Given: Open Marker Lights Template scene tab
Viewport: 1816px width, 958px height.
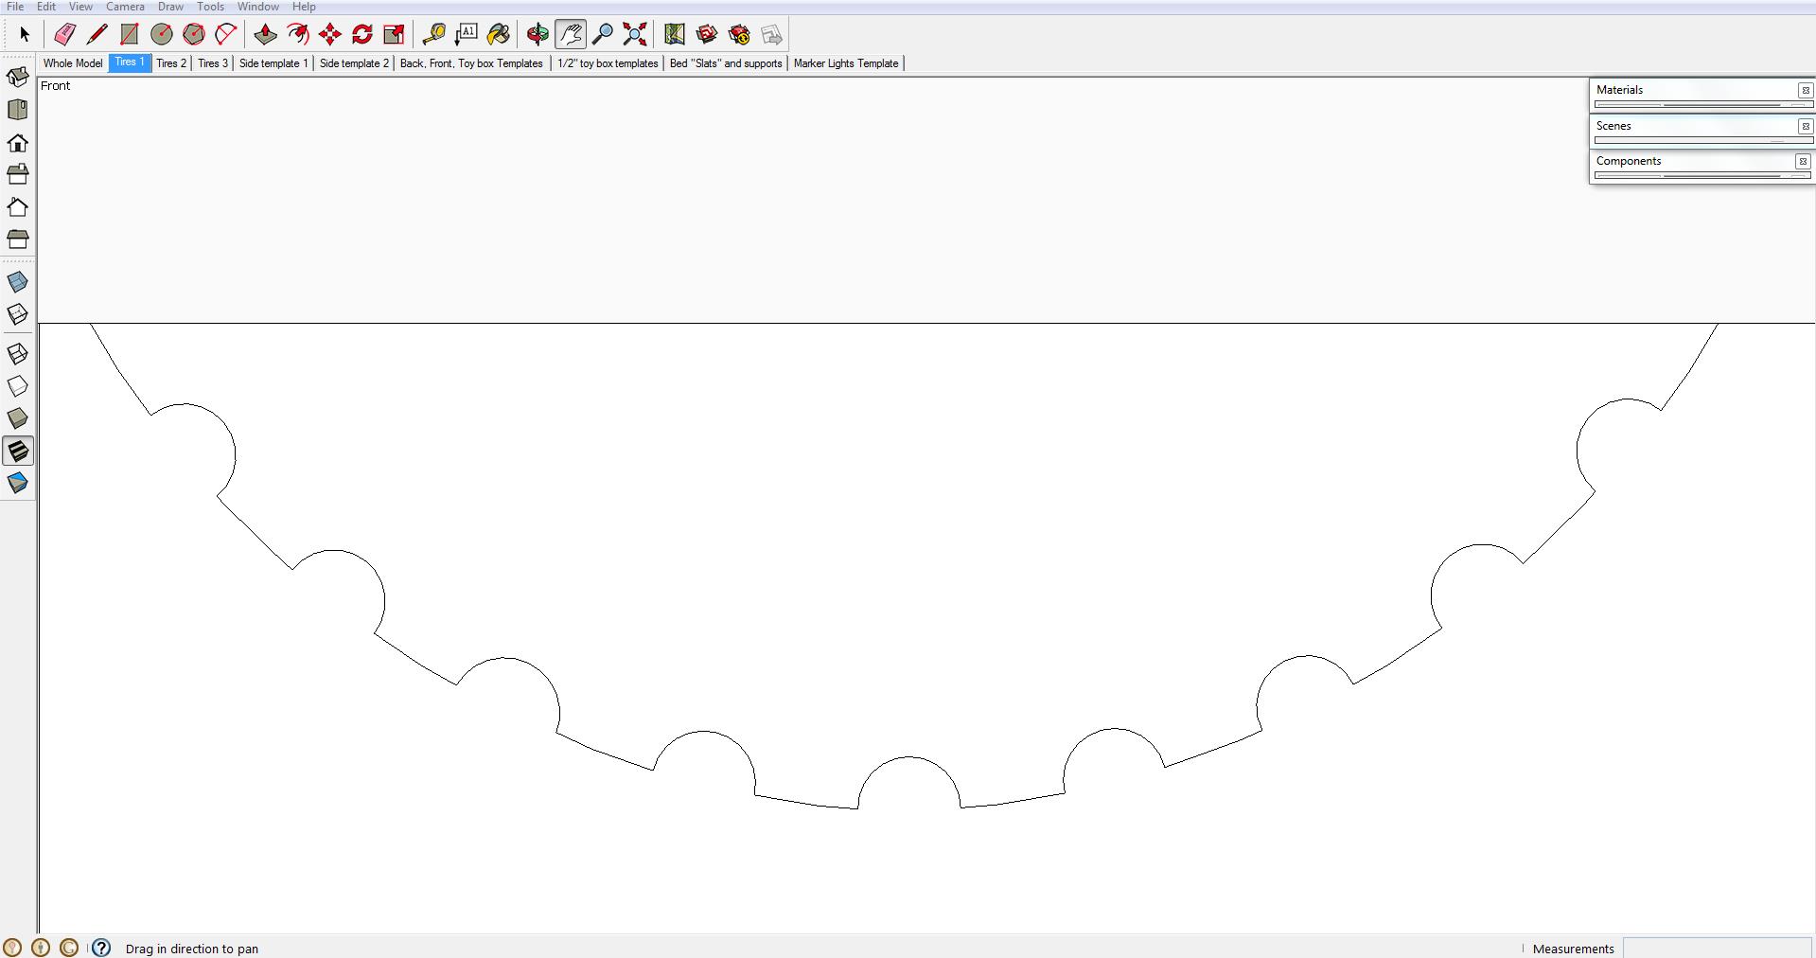Looking at the screenshot, I should point(846,63).
